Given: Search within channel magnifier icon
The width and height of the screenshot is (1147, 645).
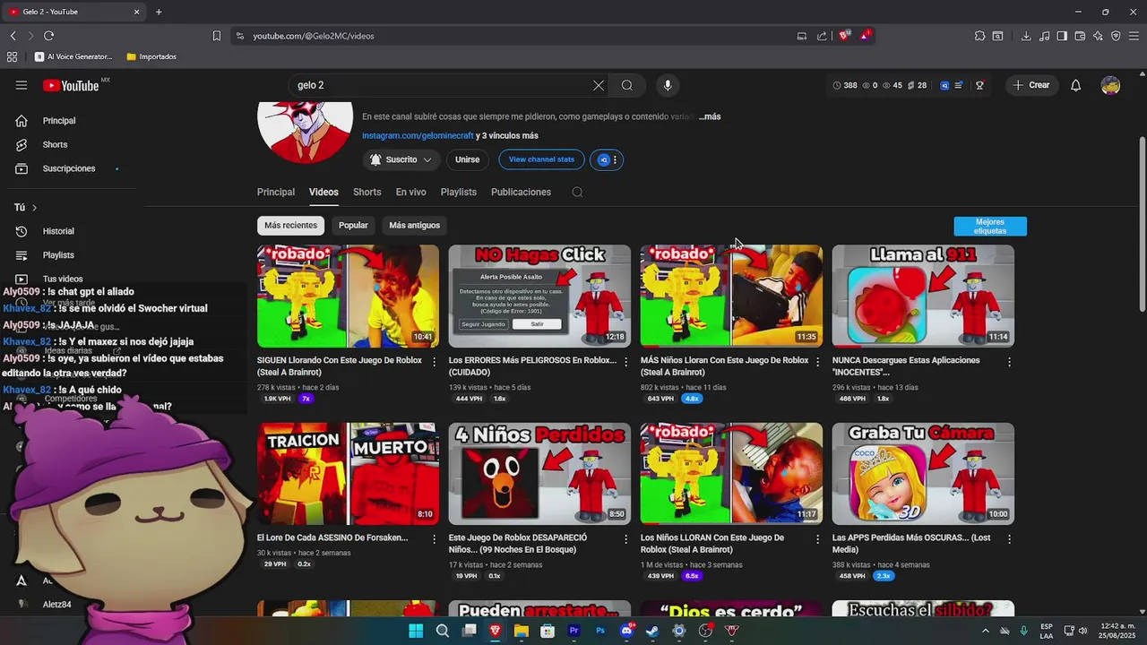Looking at the screenshot, I should click(577, 192).
